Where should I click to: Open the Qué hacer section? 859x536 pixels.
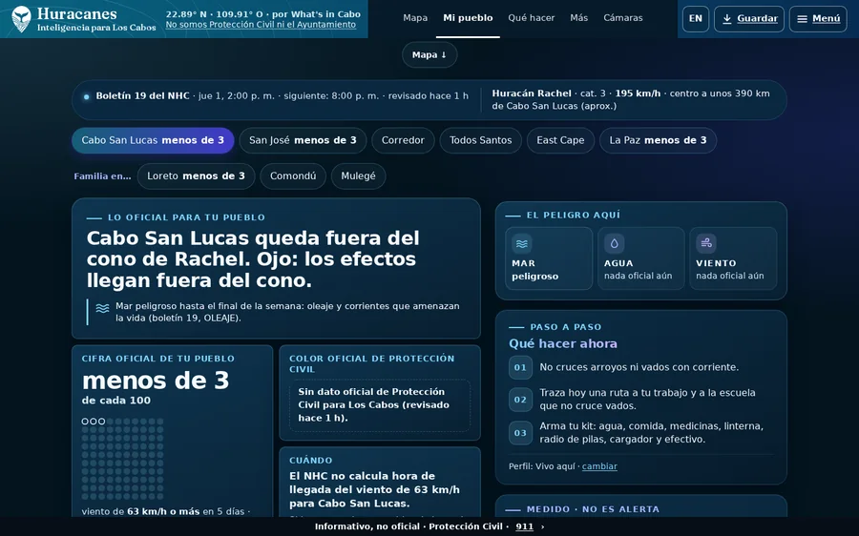pyautogui.click(x=532, y=18)
